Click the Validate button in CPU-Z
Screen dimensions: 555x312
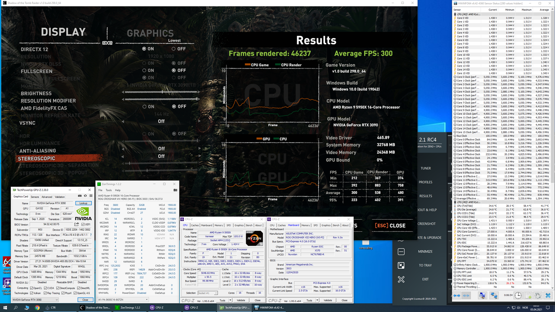tap(241, 300)
